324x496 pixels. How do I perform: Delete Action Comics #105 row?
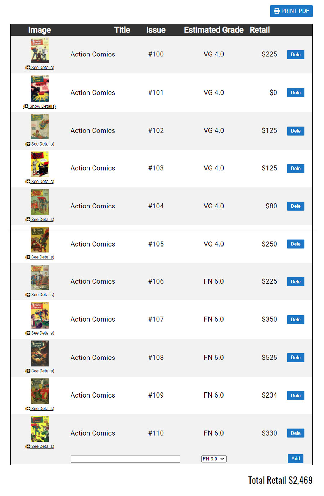coord(296,244)
